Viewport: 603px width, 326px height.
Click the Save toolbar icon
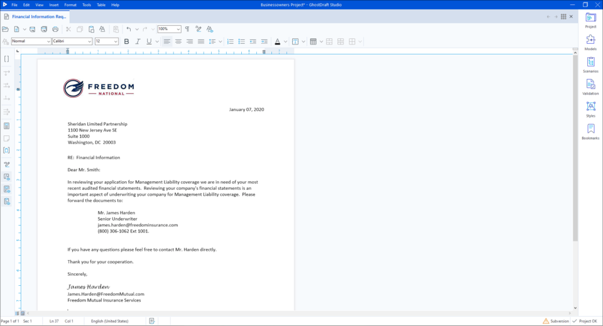click(x=32, y=29)
